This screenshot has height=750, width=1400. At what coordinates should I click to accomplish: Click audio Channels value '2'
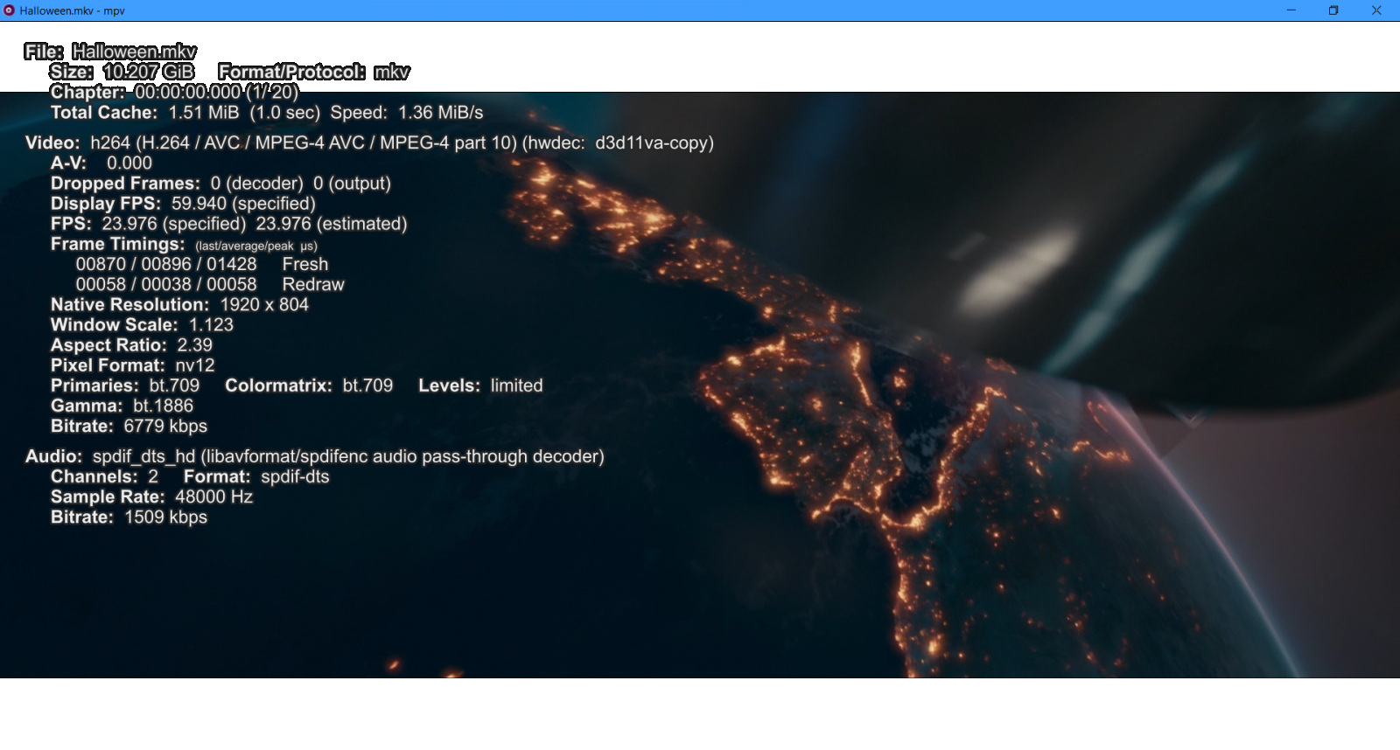153,476
